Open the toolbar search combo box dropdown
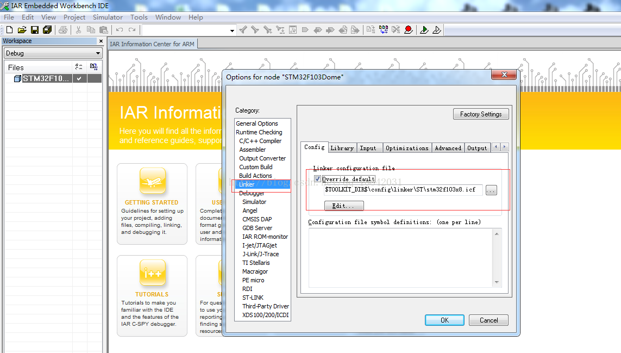This screenshot has width=621, height=353. point(232,30)
